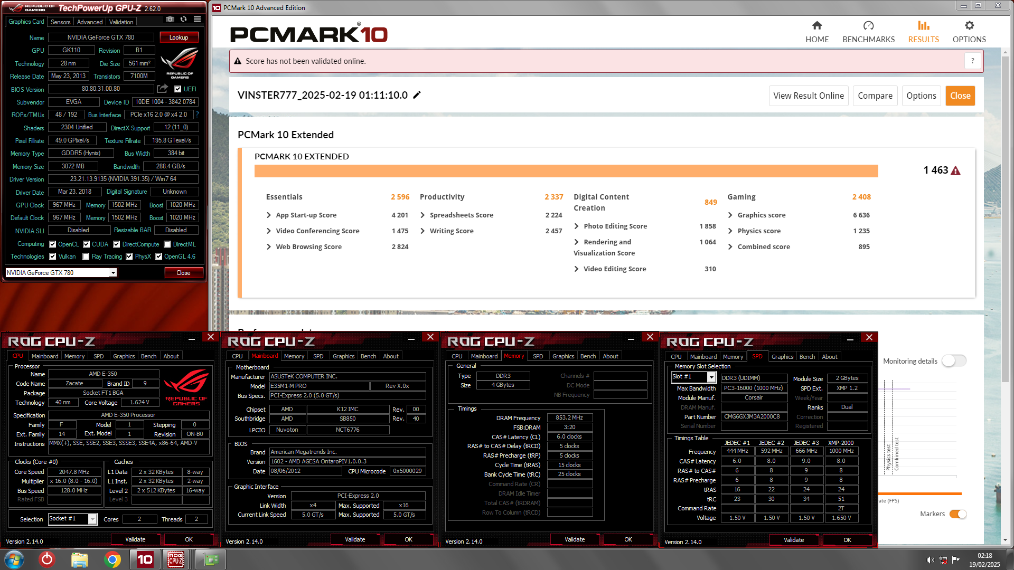Image resolution: width=1014 pixels, height=570 pixels.
Task: Switch to GPU-Z Advanced tab
Action: coord(90,22)
